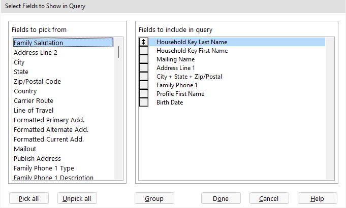The height and width of the screenshot is (208, 346).
Task: Click the sort box beside Mailing Name
Action: click(x=144, y=60)
